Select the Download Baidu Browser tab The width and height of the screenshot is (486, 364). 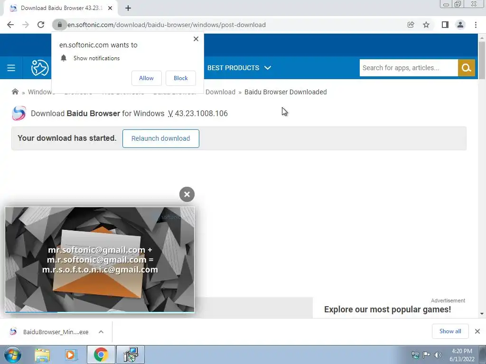(x=61, y=8)
